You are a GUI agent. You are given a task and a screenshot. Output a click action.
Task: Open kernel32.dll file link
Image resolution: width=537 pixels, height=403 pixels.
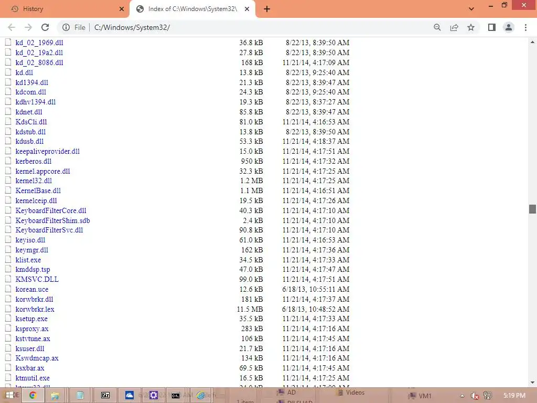tap(34, 181)
